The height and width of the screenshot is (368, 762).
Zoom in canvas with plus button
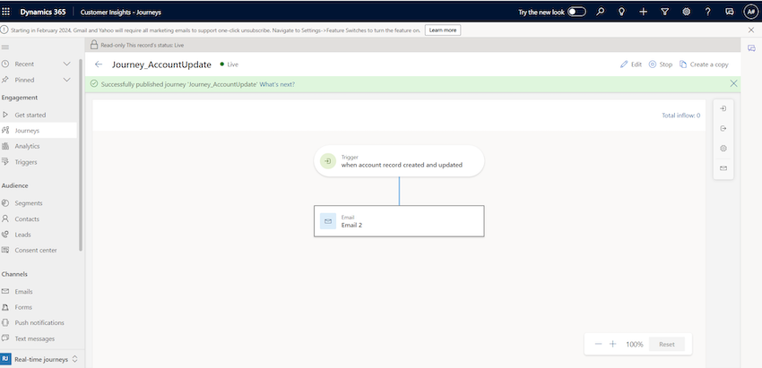[613, 344]
